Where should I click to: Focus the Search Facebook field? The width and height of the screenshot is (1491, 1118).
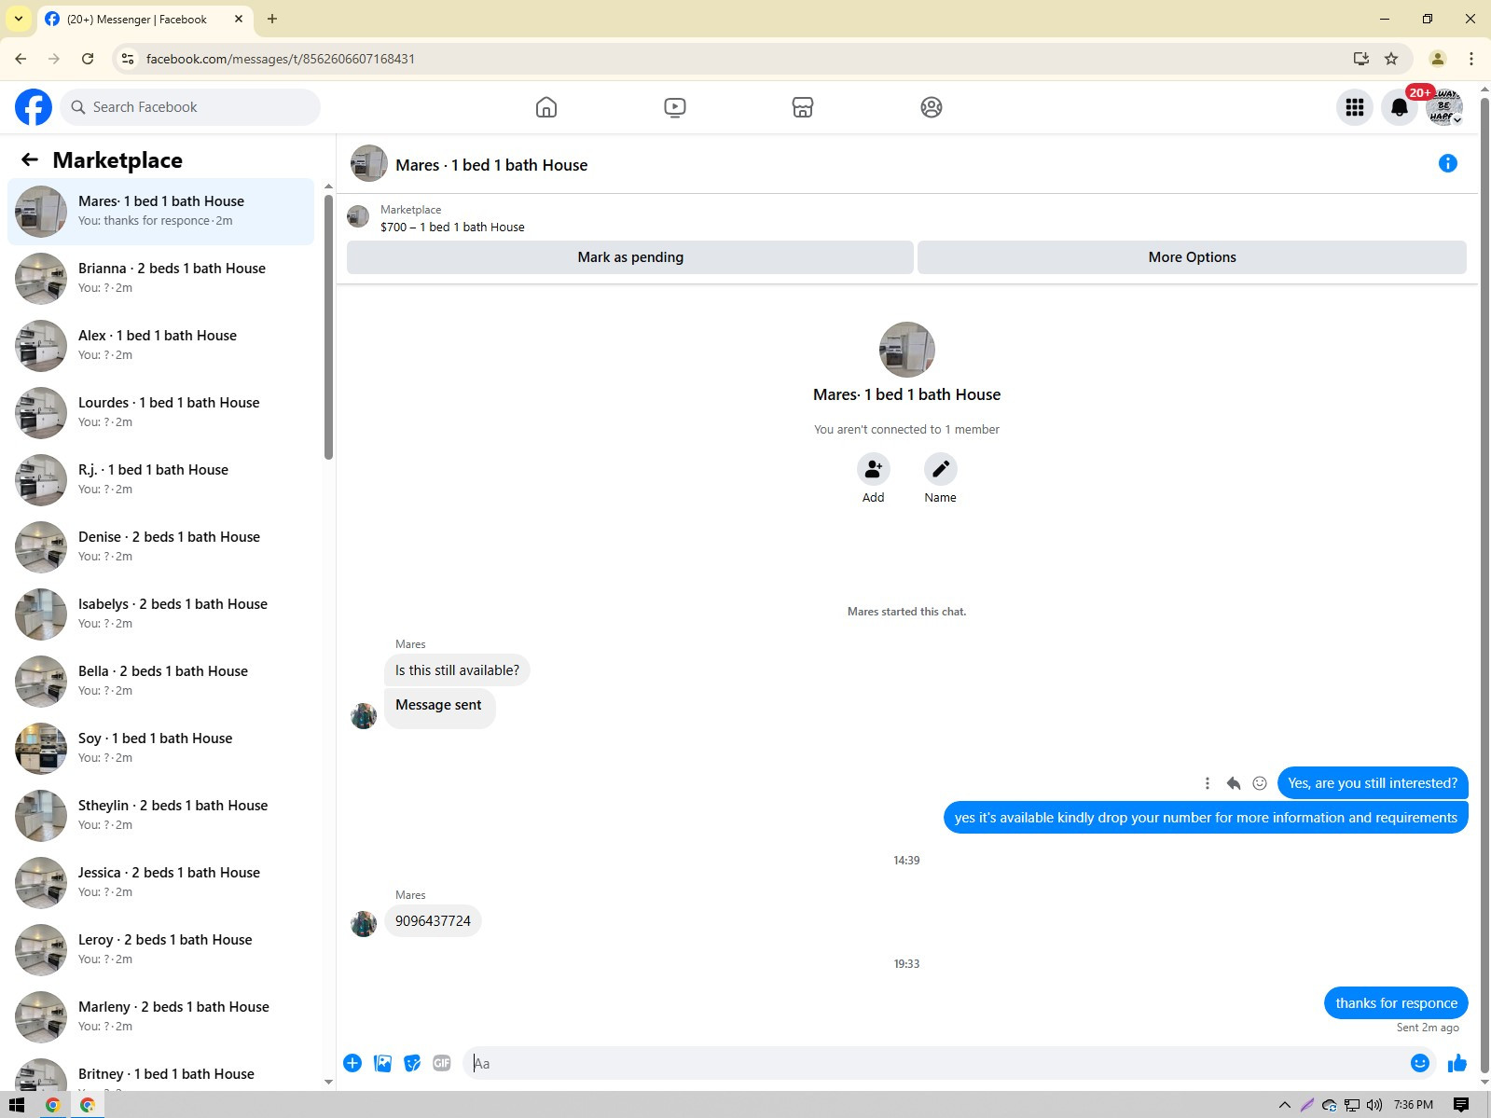pyautogui.click(x=190, y=107)
